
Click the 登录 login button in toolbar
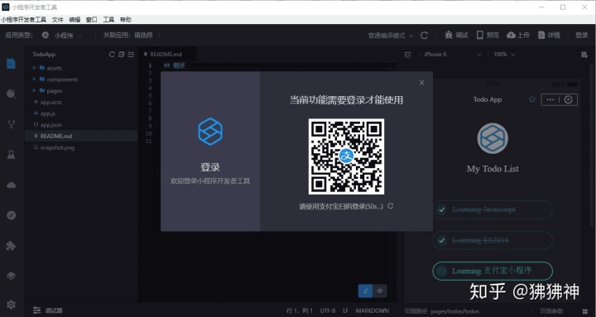click(x=582, y=36)
